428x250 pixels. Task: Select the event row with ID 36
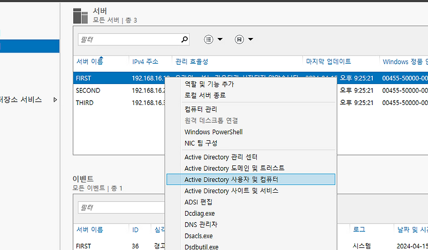point(119,246)
